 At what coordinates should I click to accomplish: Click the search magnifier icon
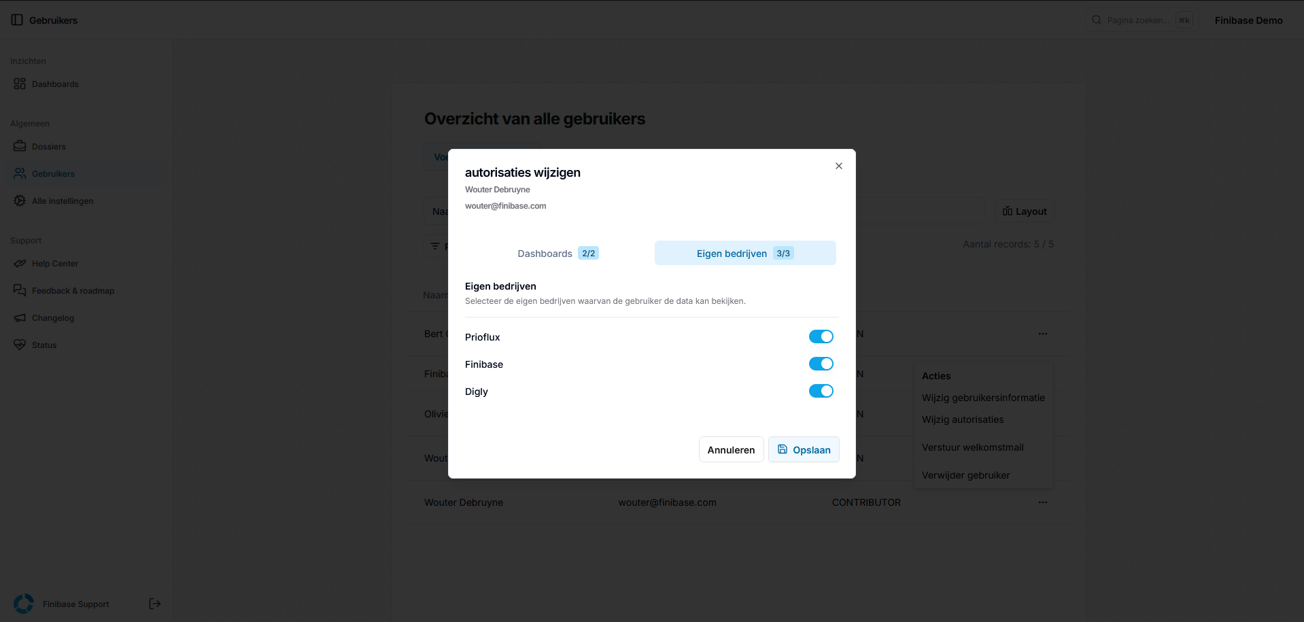(1097, 20)
